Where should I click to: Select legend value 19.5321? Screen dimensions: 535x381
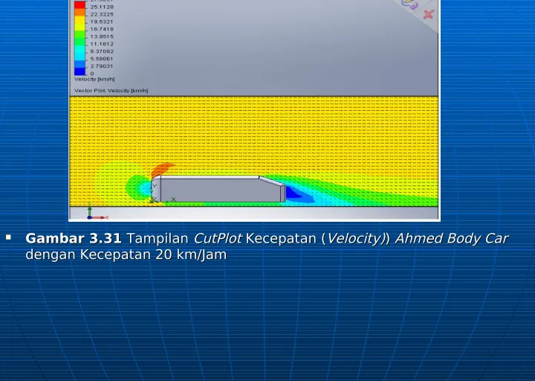pyautogui.click(x=102, y=22)
